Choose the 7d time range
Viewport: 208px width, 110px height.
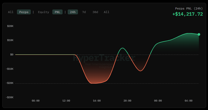[x=84, y=12]
